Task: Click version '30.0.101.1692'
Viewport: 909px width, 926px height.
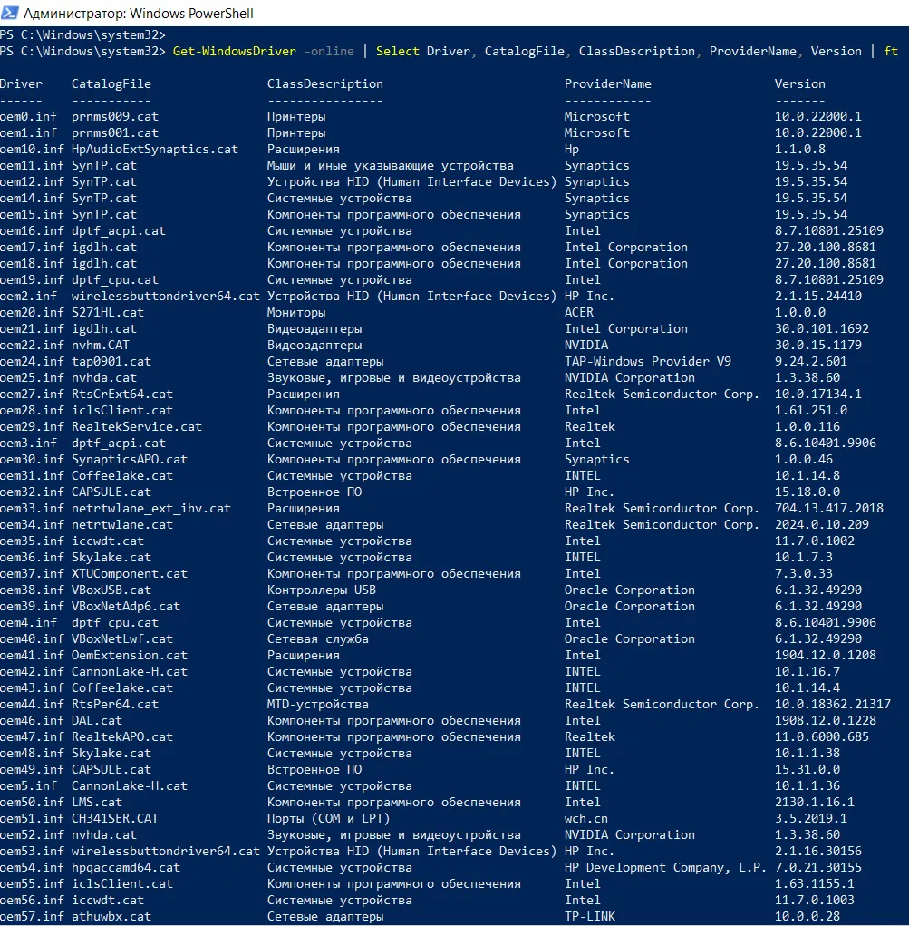Action: [822, 329]
